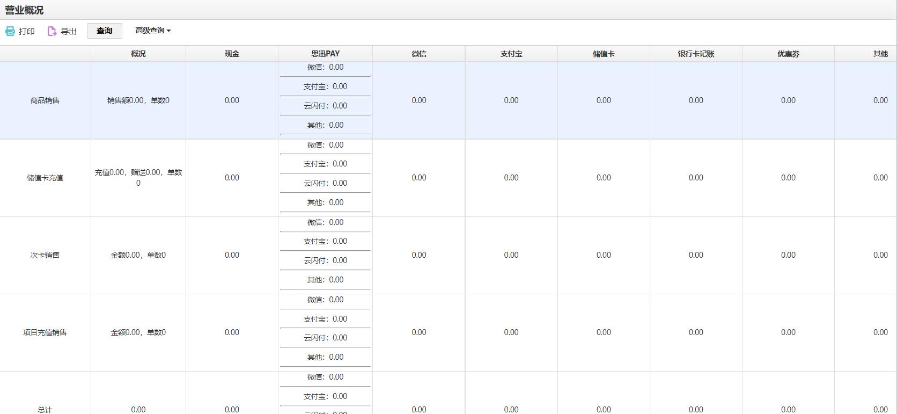Click the 概况 total value in the 总计 row

(x=138, y=410)
